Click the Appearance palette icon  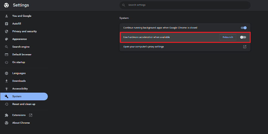6,39
